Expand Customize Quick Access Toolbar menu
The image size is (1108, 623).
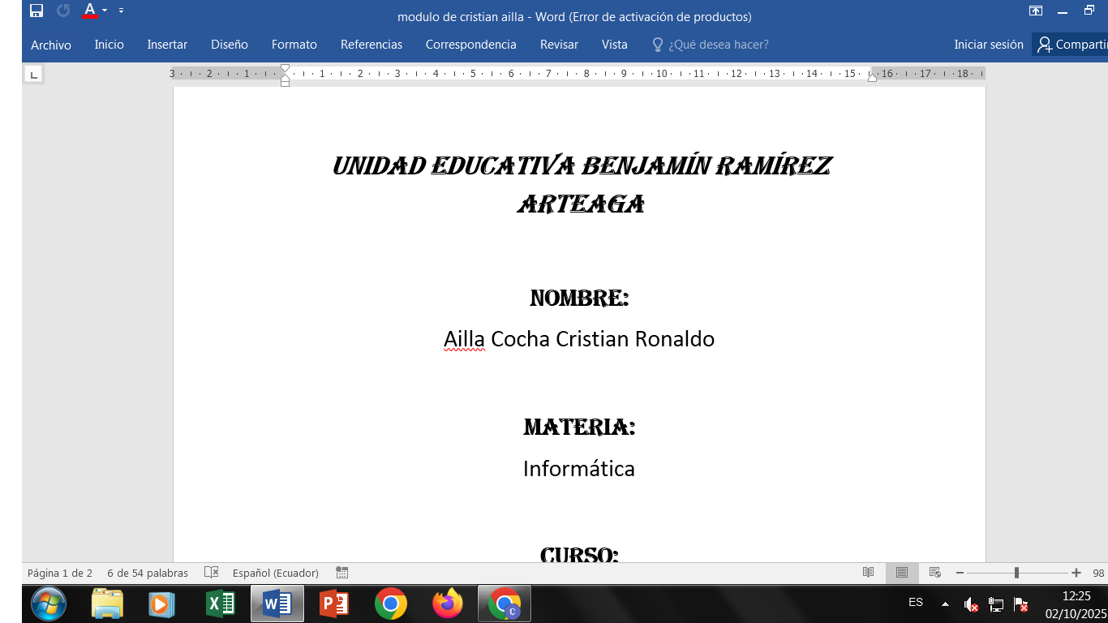pos(121,11)
